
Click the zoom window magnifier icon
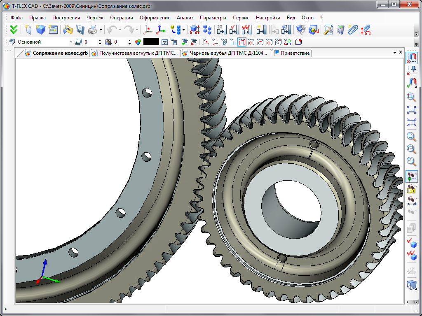coord(411,97)
